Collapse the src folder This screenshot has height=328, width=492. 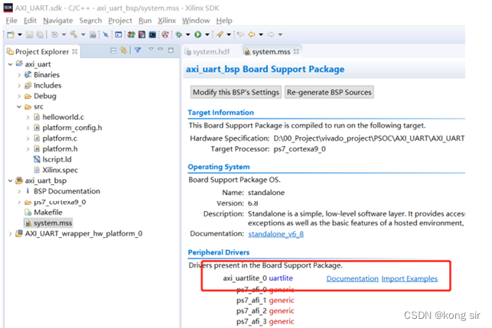tap(19, 106)
